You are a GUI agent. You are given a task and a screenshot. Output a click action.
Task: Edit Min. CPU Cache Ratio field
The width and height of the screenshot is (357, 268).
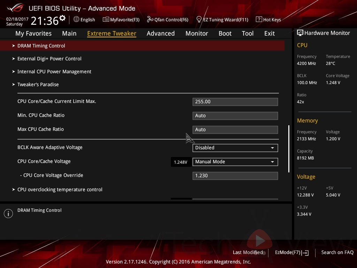(235, 116)
